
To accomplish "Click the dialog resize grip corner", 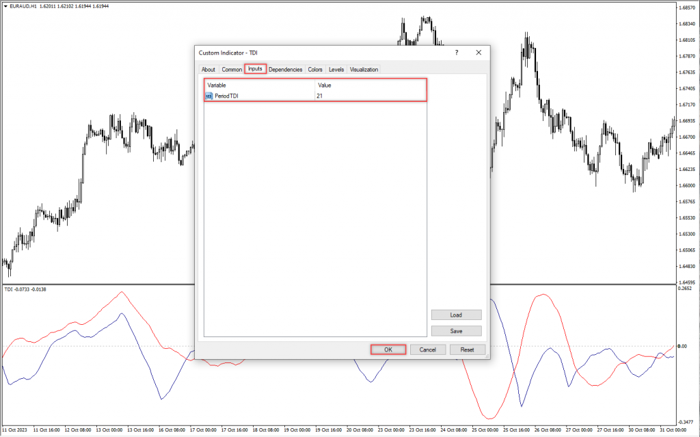I will 487,356.
